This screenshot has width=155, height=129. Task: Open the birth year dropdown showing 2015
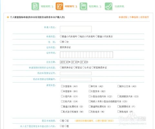(x=64, y=62)
